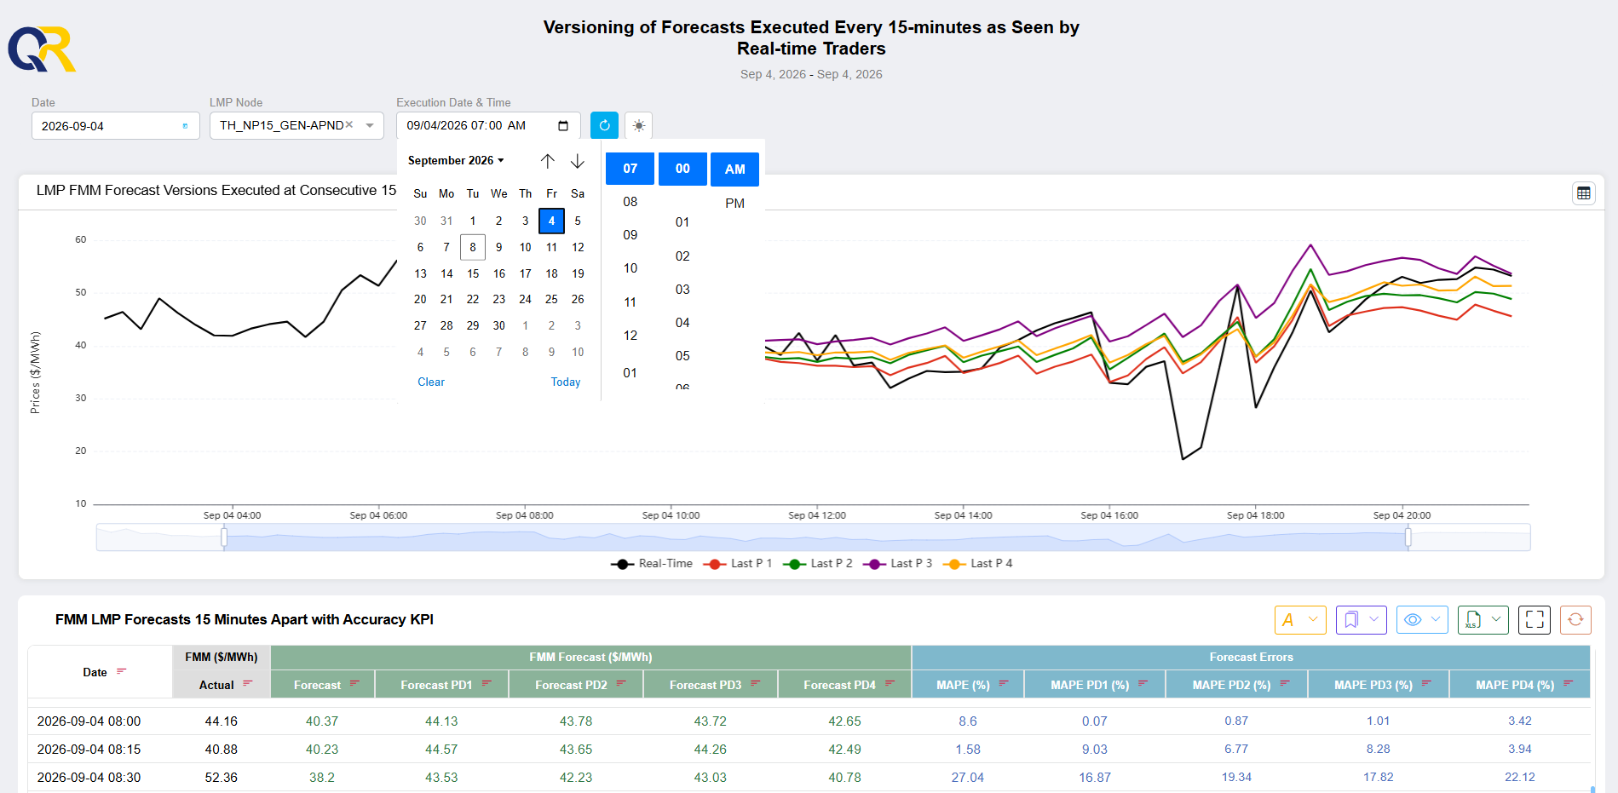Expand table to fullscreen

point(1535,619)
